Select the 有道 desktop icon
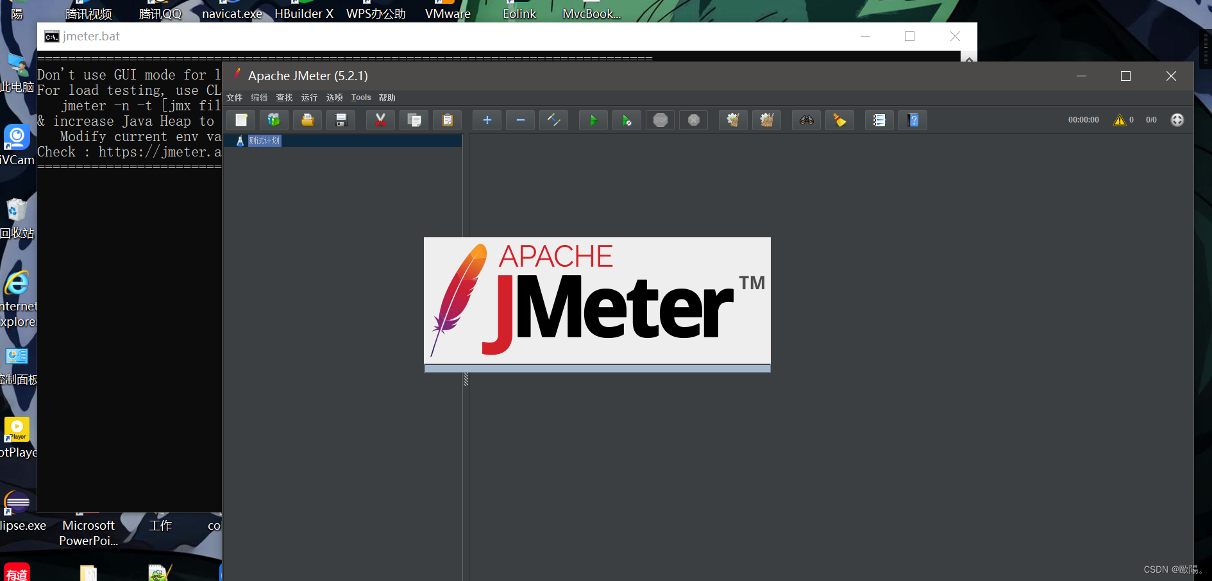This screenshot has width=1212, height=581. point(17,572)
